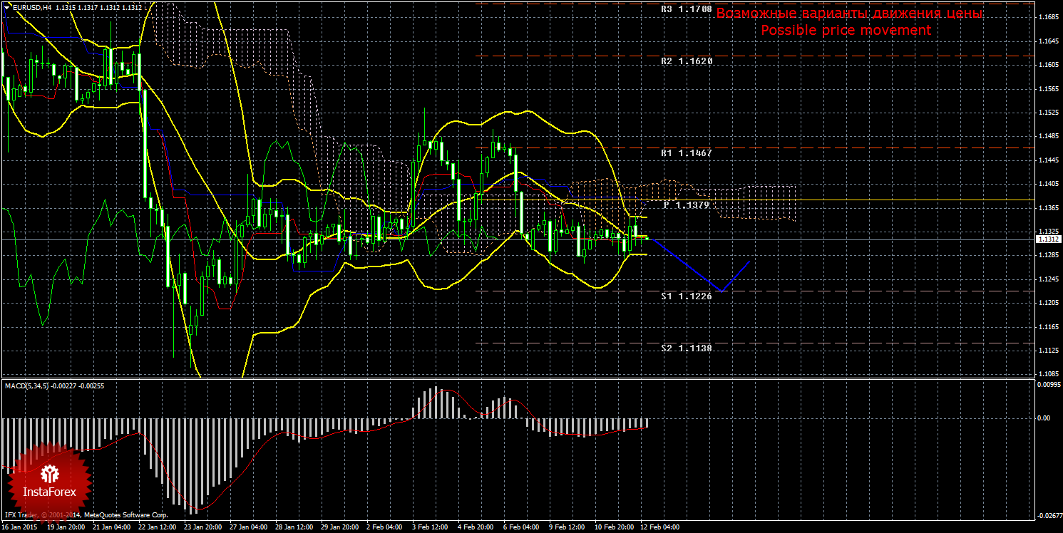Viewport: 1063px width, 533px height.
Task: Click the IFX Trader copyright text
Action: point(86,514)
